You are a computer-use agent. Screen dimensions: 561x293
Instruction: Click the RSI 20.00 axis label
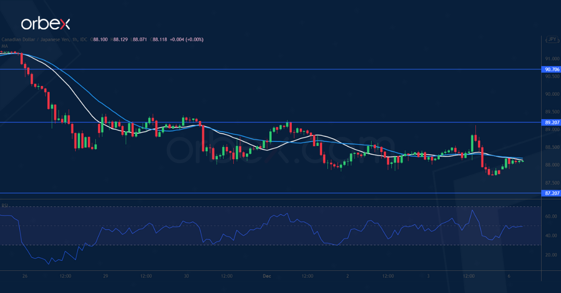552,255
